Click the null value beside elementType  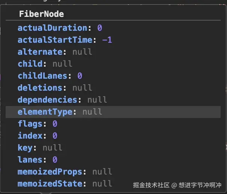click(x=92, y=112)
